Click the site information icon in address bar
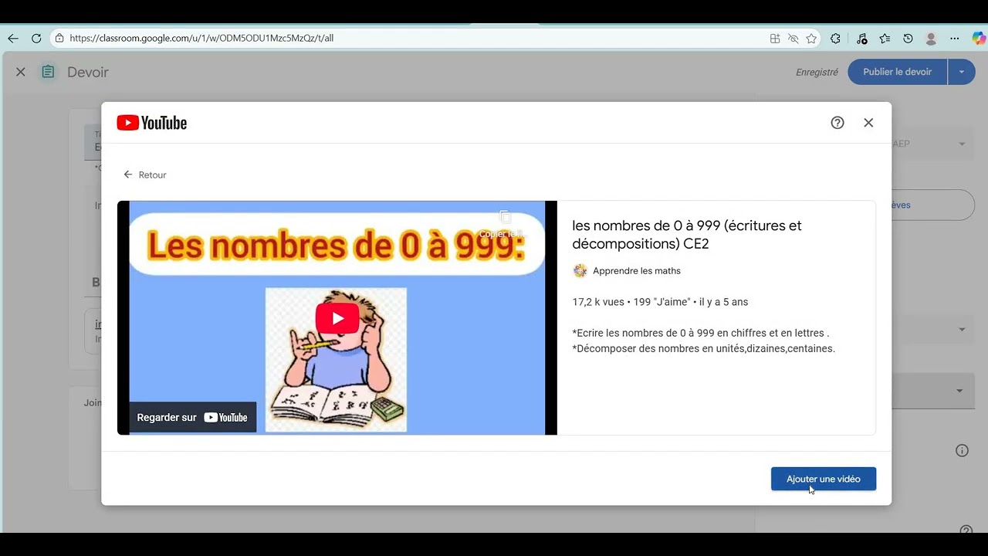The height and width of the screenshot is (556, 988). [59, 38]
